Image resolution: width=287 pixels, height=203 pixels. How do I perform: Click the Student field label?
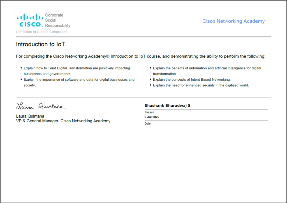[x=149, y=112]
